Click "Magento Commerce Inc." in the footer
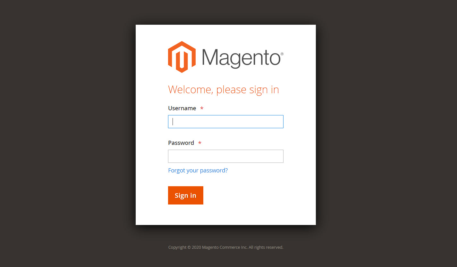The height and width of the screenshot is (267, 457). click(225, 247)
